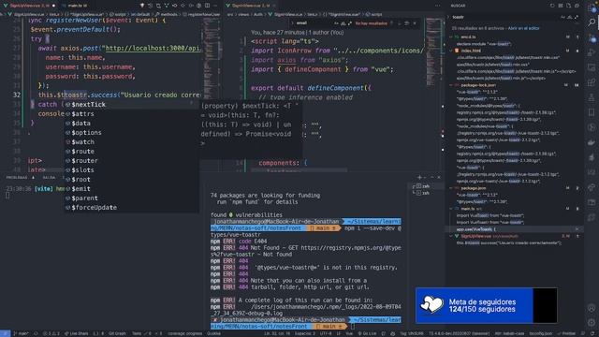Collapse all search results in BUSCAR panel
Image resolution: width=599 pixels, height=337 pixels.
click(577, 6)
